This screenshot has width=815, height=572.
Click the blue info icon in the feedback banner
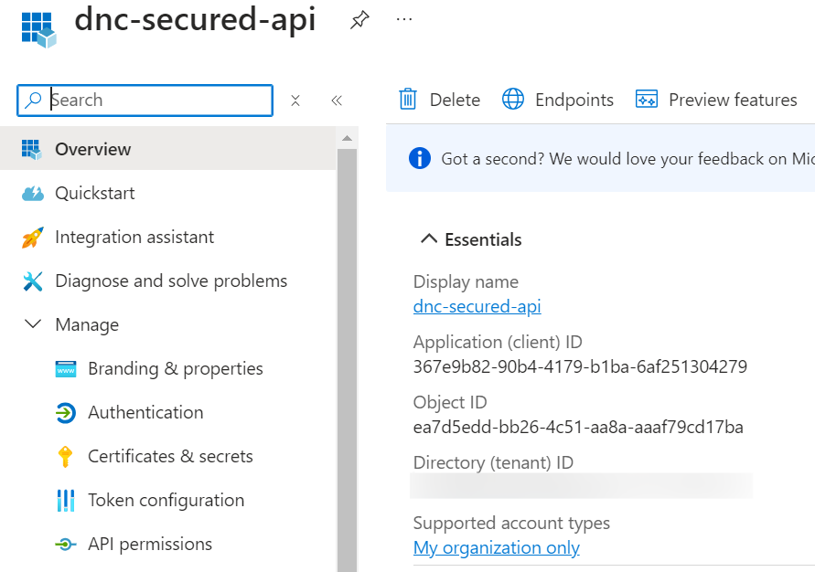(420, 158)
